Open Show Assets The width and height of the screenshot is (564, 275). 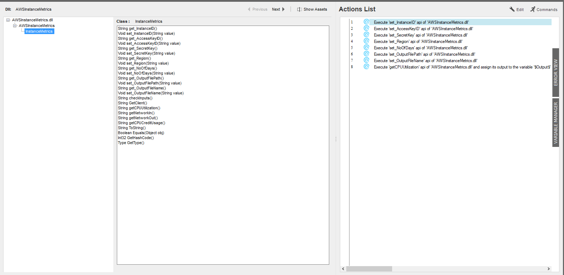[312, 9]
